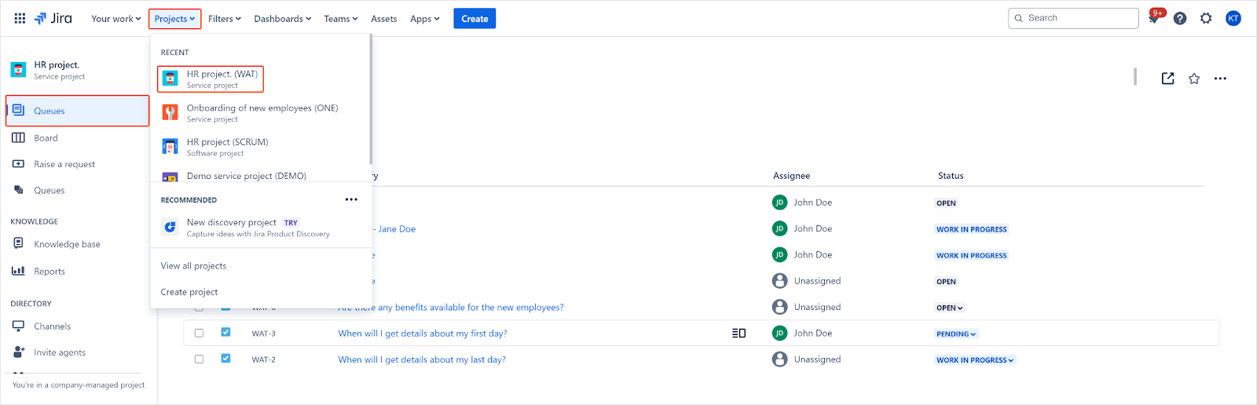
Task: Open Assets in top navigation
Action: (x=384, y=19)
